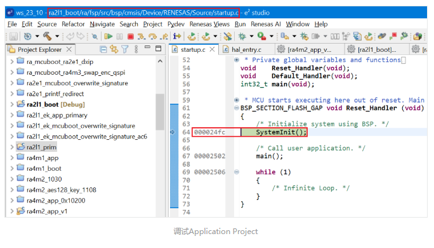Open the Navigate menu
The width and height of the screenshot is (434, 248).
[102, 24]
